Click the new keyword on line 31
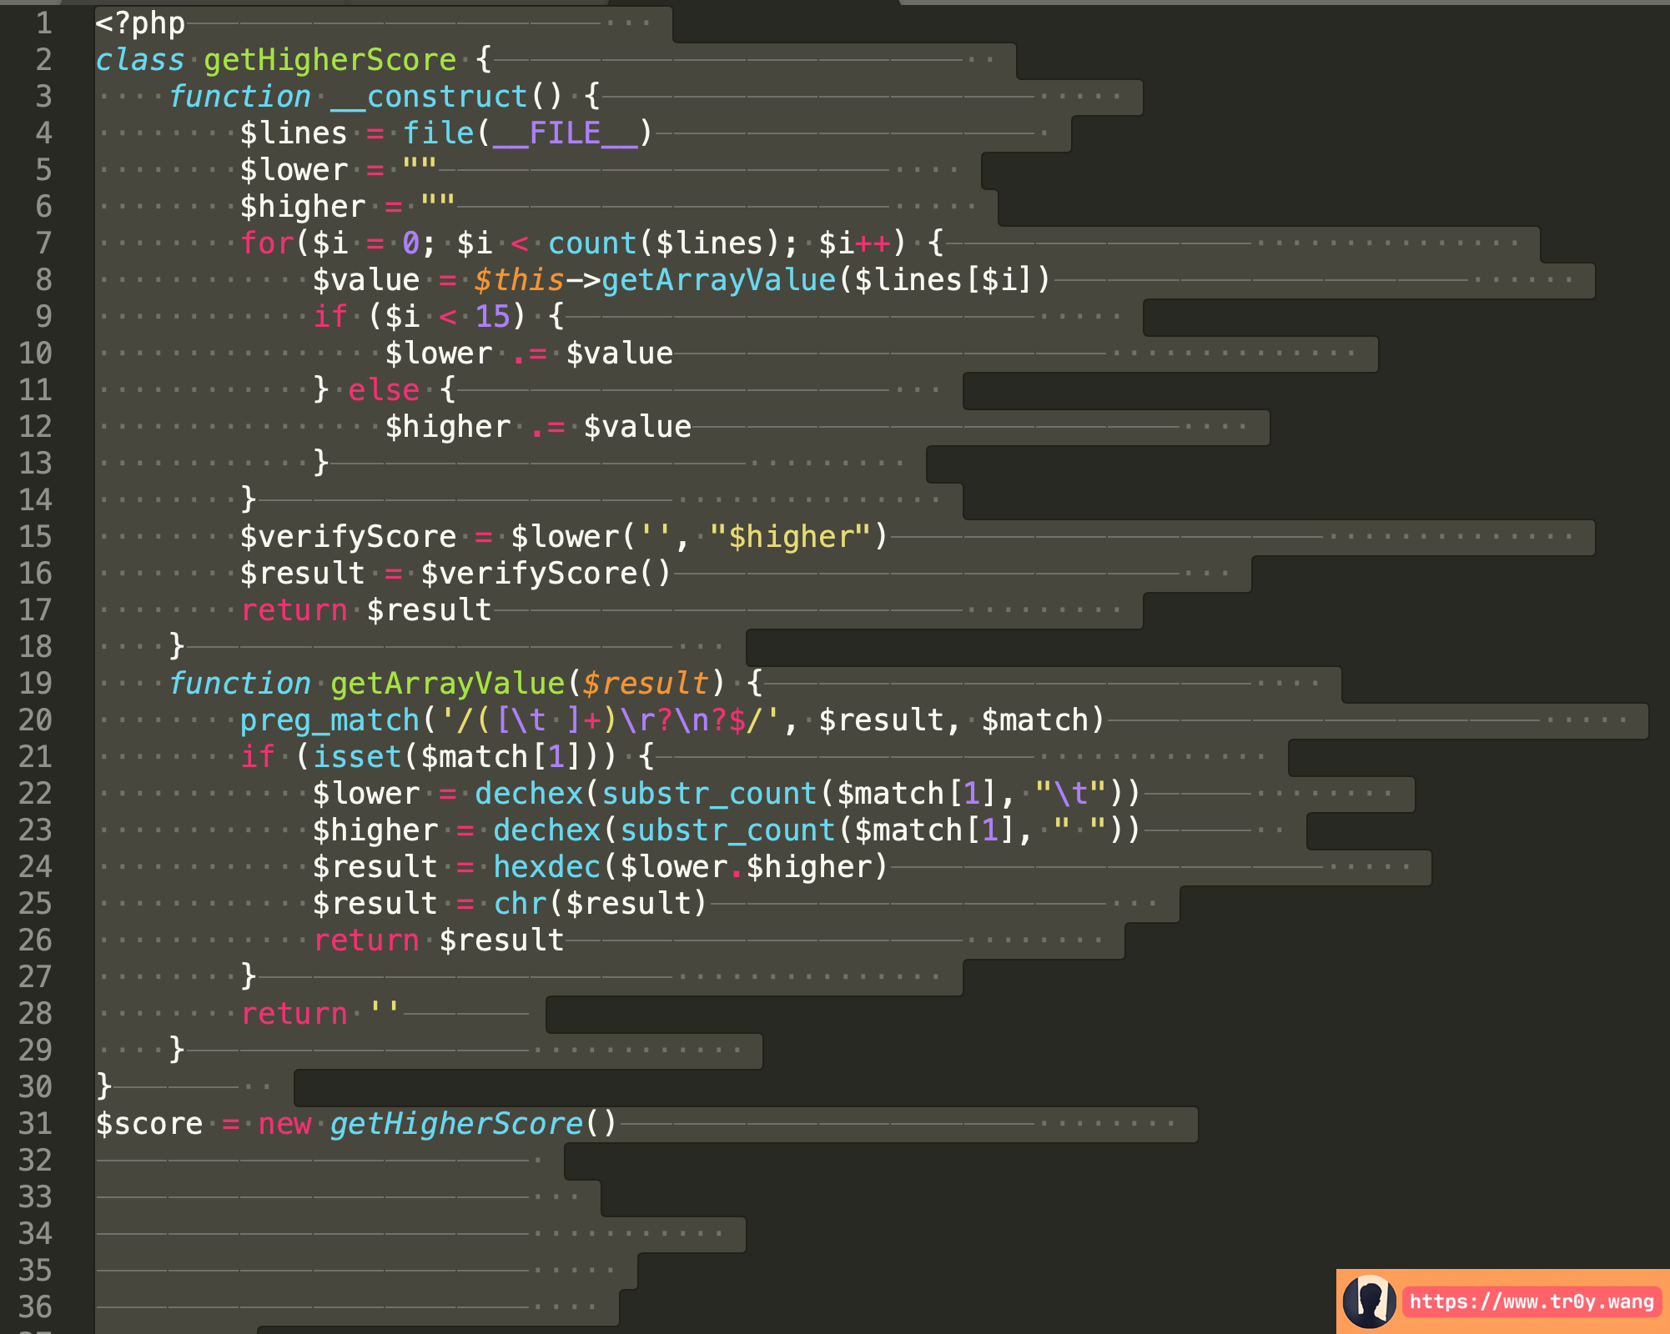This screenshot has width=1670, height=1334. pyautogui.click(x=284, y=1124)
